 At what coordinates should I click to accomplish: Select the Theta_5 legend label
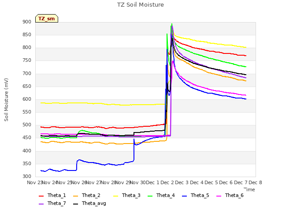pyautogui.click(x=200, y=195)
